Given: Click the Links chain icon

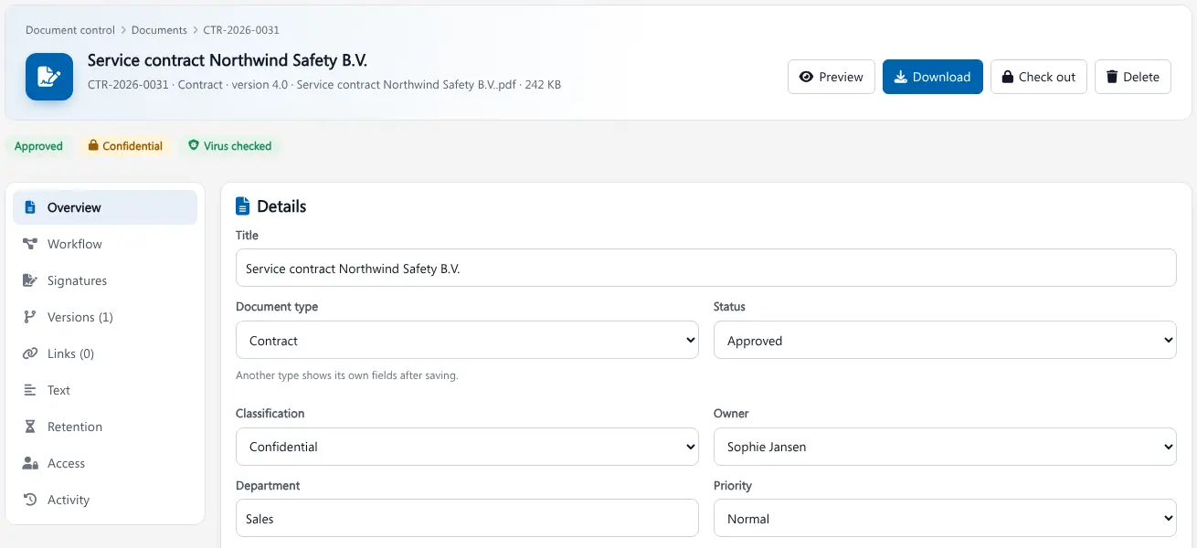Looking at the screenshot, I should (x=30, y=353).
